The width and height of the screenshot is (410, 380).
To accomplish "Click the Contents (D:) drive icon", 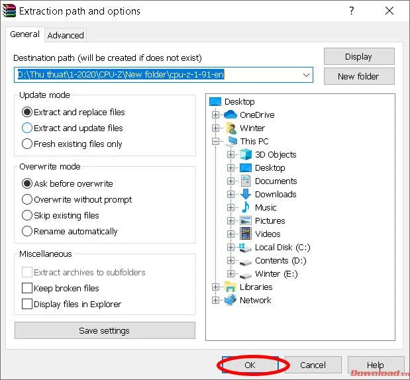I will pyautogui.click(x=246, y=261).
